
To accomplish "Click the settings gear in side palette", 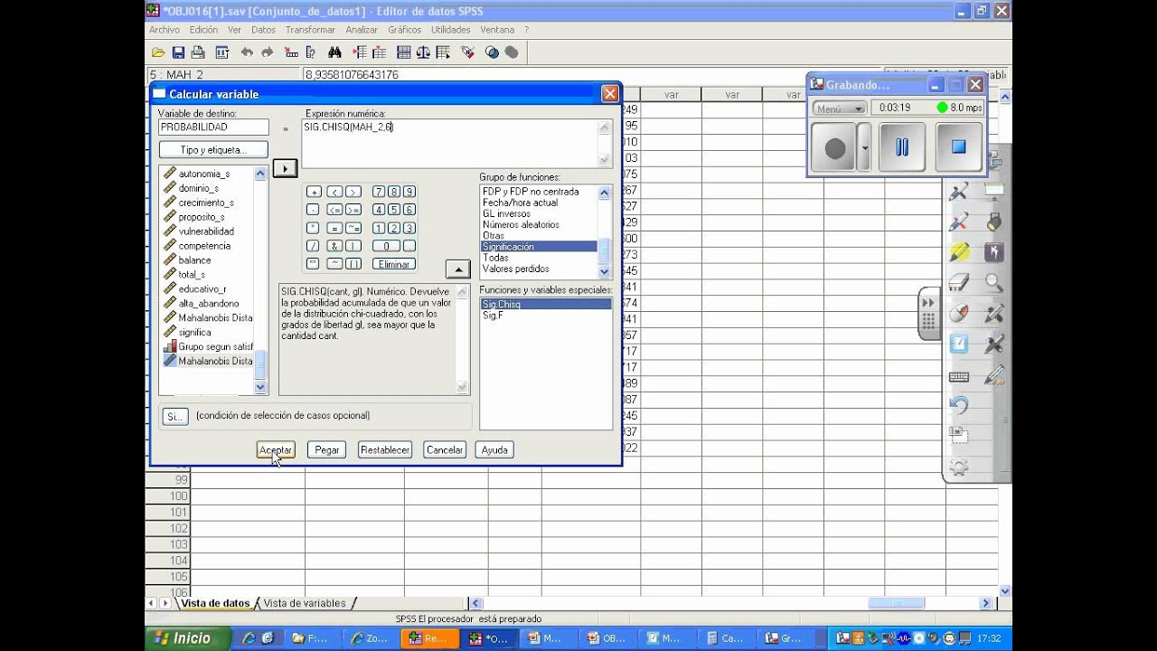I will tap(959, 467).
